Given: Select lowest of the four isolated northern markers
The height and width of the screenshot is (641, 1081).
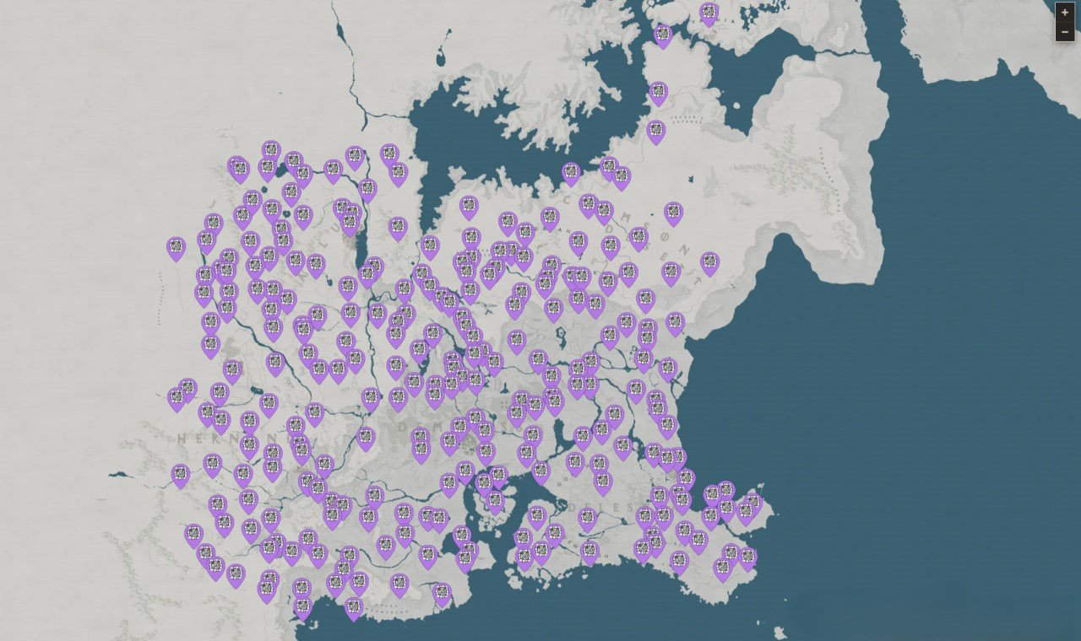Looking at the screenshot, I should pos(655,131).
